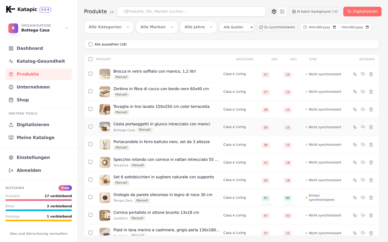Select checkbox for Zerbino in fibra di cocco
Viewport: 388px width, 242px height.
click(90, 91)
